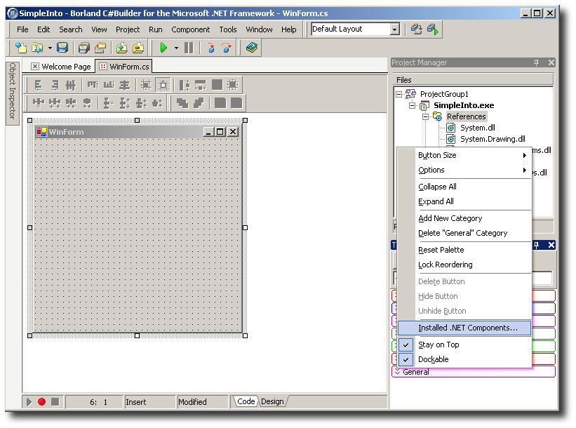Open the Options submenu
The width and height of the screenshot is (576, 428).
tap(464, 170)
